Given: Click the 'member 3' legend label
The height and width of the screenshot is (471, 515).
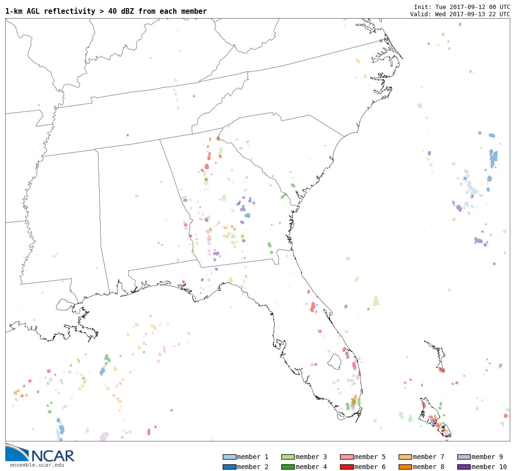Looking at the screenshot, I should coord(311,457).
